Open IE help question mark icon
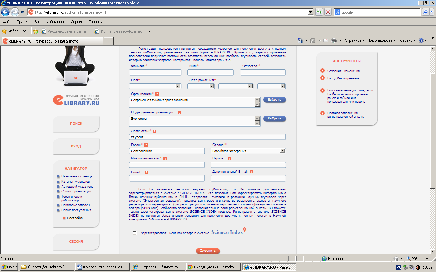Screen dimensions: 436x272 coord(421,40)
